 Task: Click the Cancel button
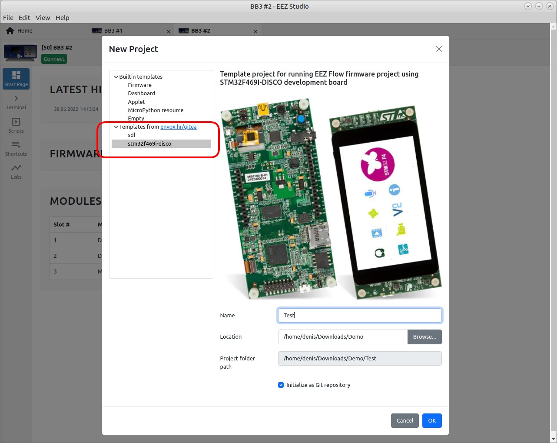pyautogui.click(x=405, y=420)
